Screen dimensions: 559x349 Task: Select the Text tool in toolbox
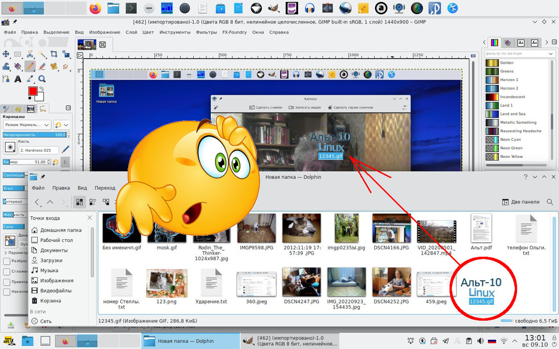(x=18, y=79)
